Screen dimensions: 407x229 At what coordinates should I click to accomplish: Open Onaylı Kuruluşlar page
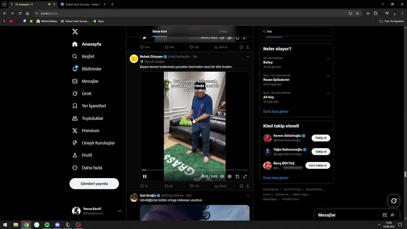coord(93,143)
